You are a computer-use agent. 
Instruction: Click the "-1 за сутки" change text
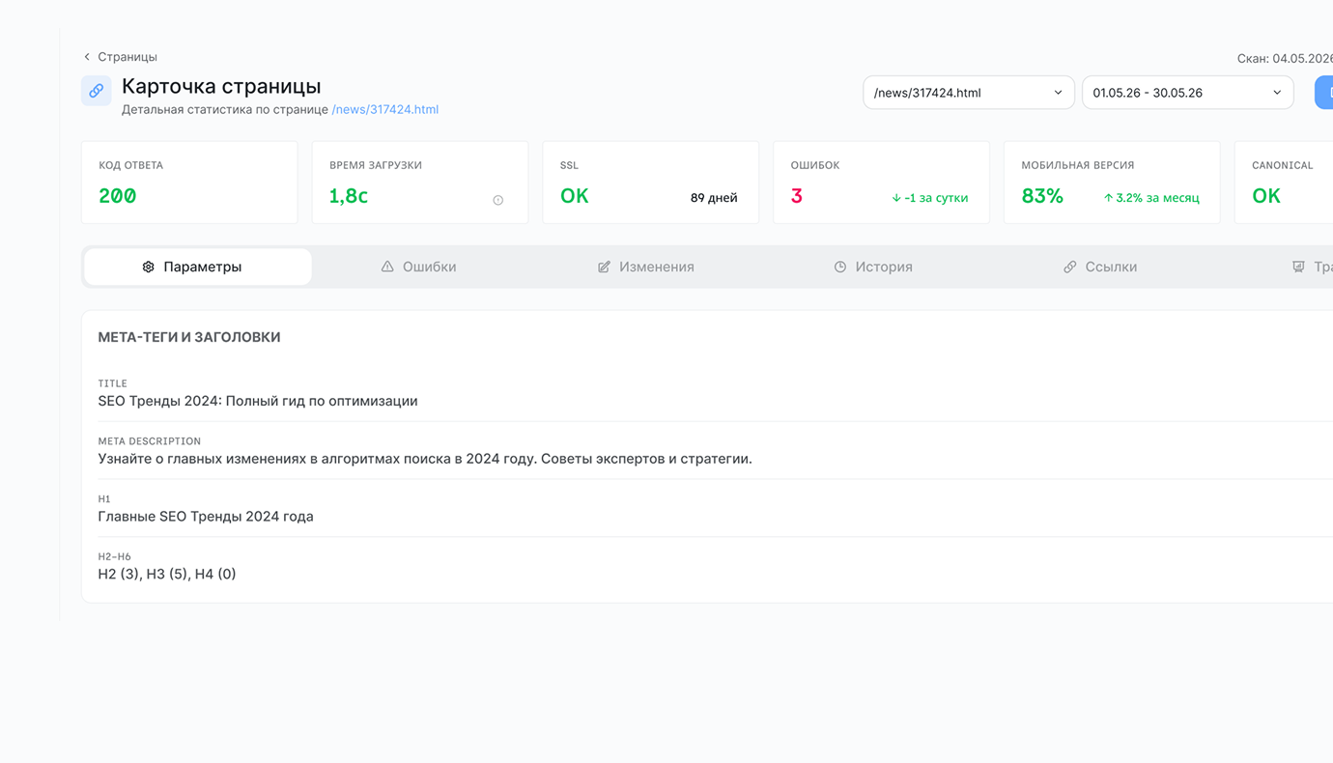(x=936, y=198)
